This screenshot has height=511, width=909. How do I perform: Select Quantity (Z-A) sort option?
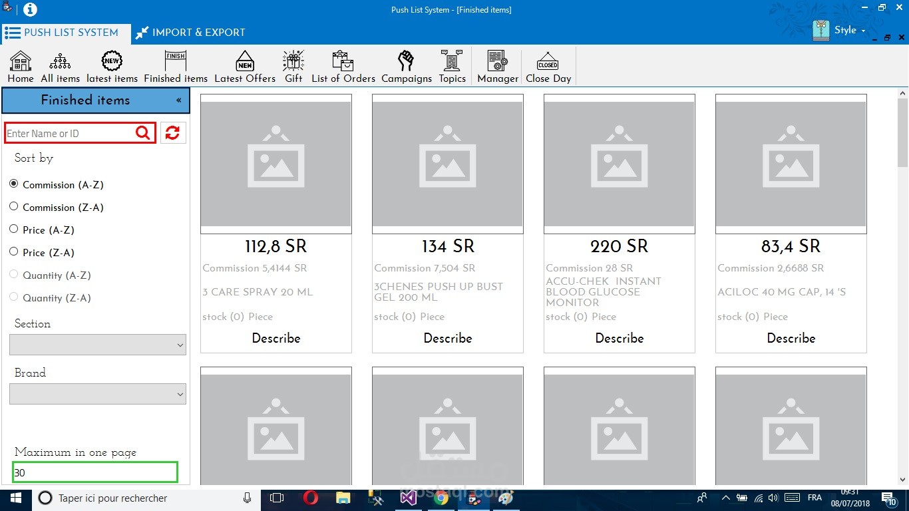point(50,297)
